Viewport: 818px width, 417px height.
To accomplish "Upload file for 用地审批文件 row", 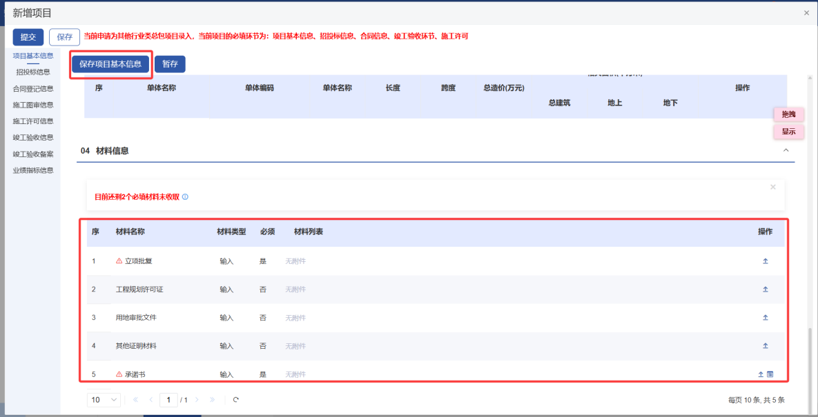I will (765, 318).
